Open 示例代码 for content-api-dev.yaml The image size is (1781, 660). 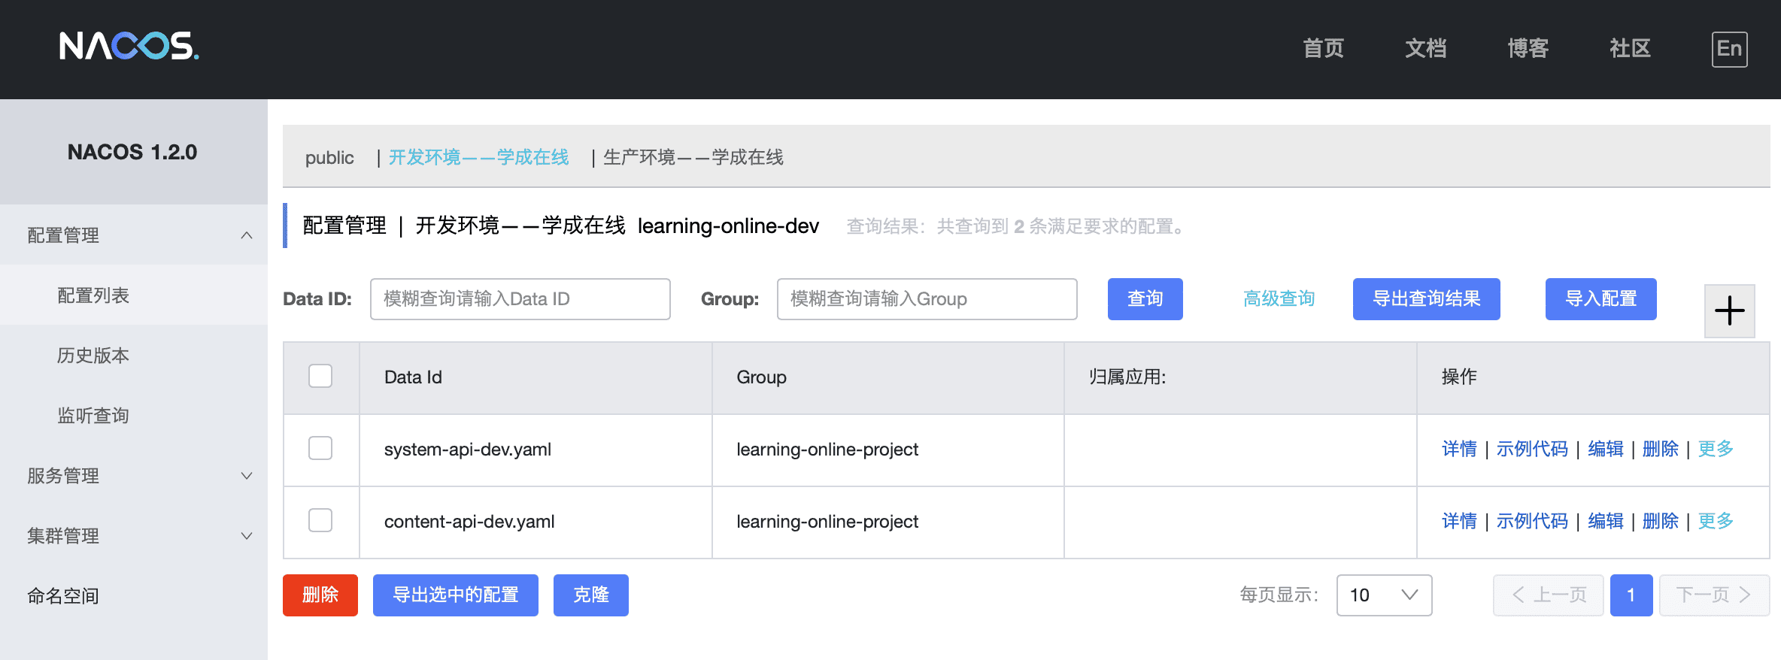point(1532,521)
